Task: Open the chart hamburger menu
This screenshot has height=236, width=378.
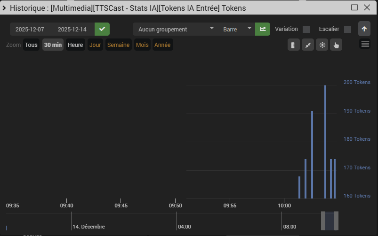Action: 365,44
